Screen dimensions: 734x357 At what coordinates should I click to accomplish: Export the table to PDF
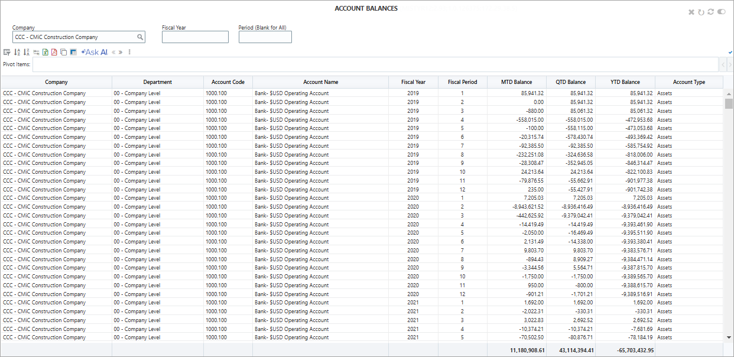54,52
